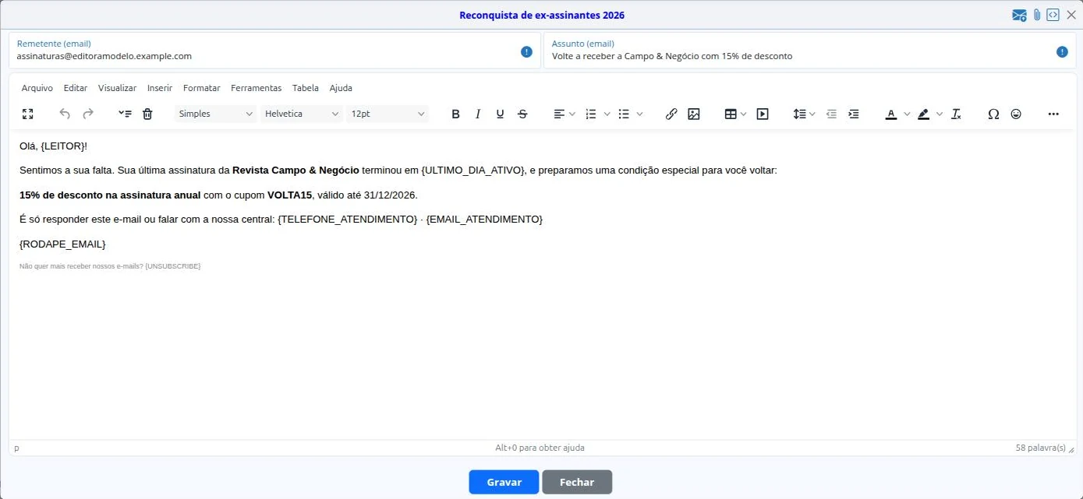This screenshot has width=1083, height=499.
Task: Show more toolbar options via the ellipsis
Action: [x=1053, y=114]
